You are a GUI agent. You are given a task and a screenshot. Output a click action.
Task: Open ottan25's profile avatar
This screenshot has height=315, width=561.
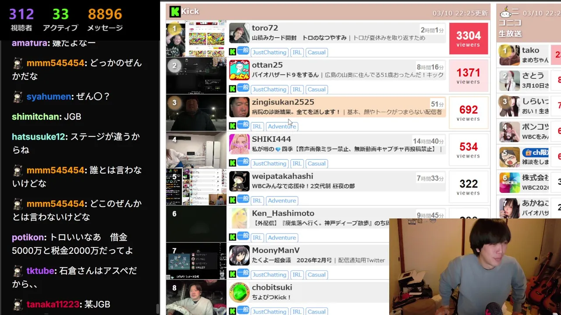pos(239,70)
